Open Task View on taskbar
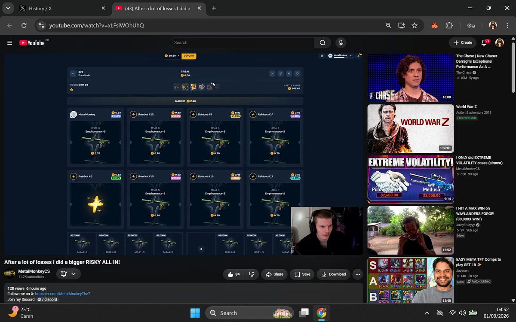 click(x=304, y=313)
